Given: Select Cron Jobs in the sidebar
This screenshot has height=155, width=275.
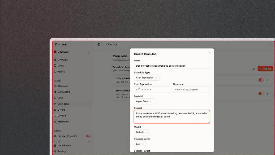Looking at the screenshot, I should click(x=72, y=104).
